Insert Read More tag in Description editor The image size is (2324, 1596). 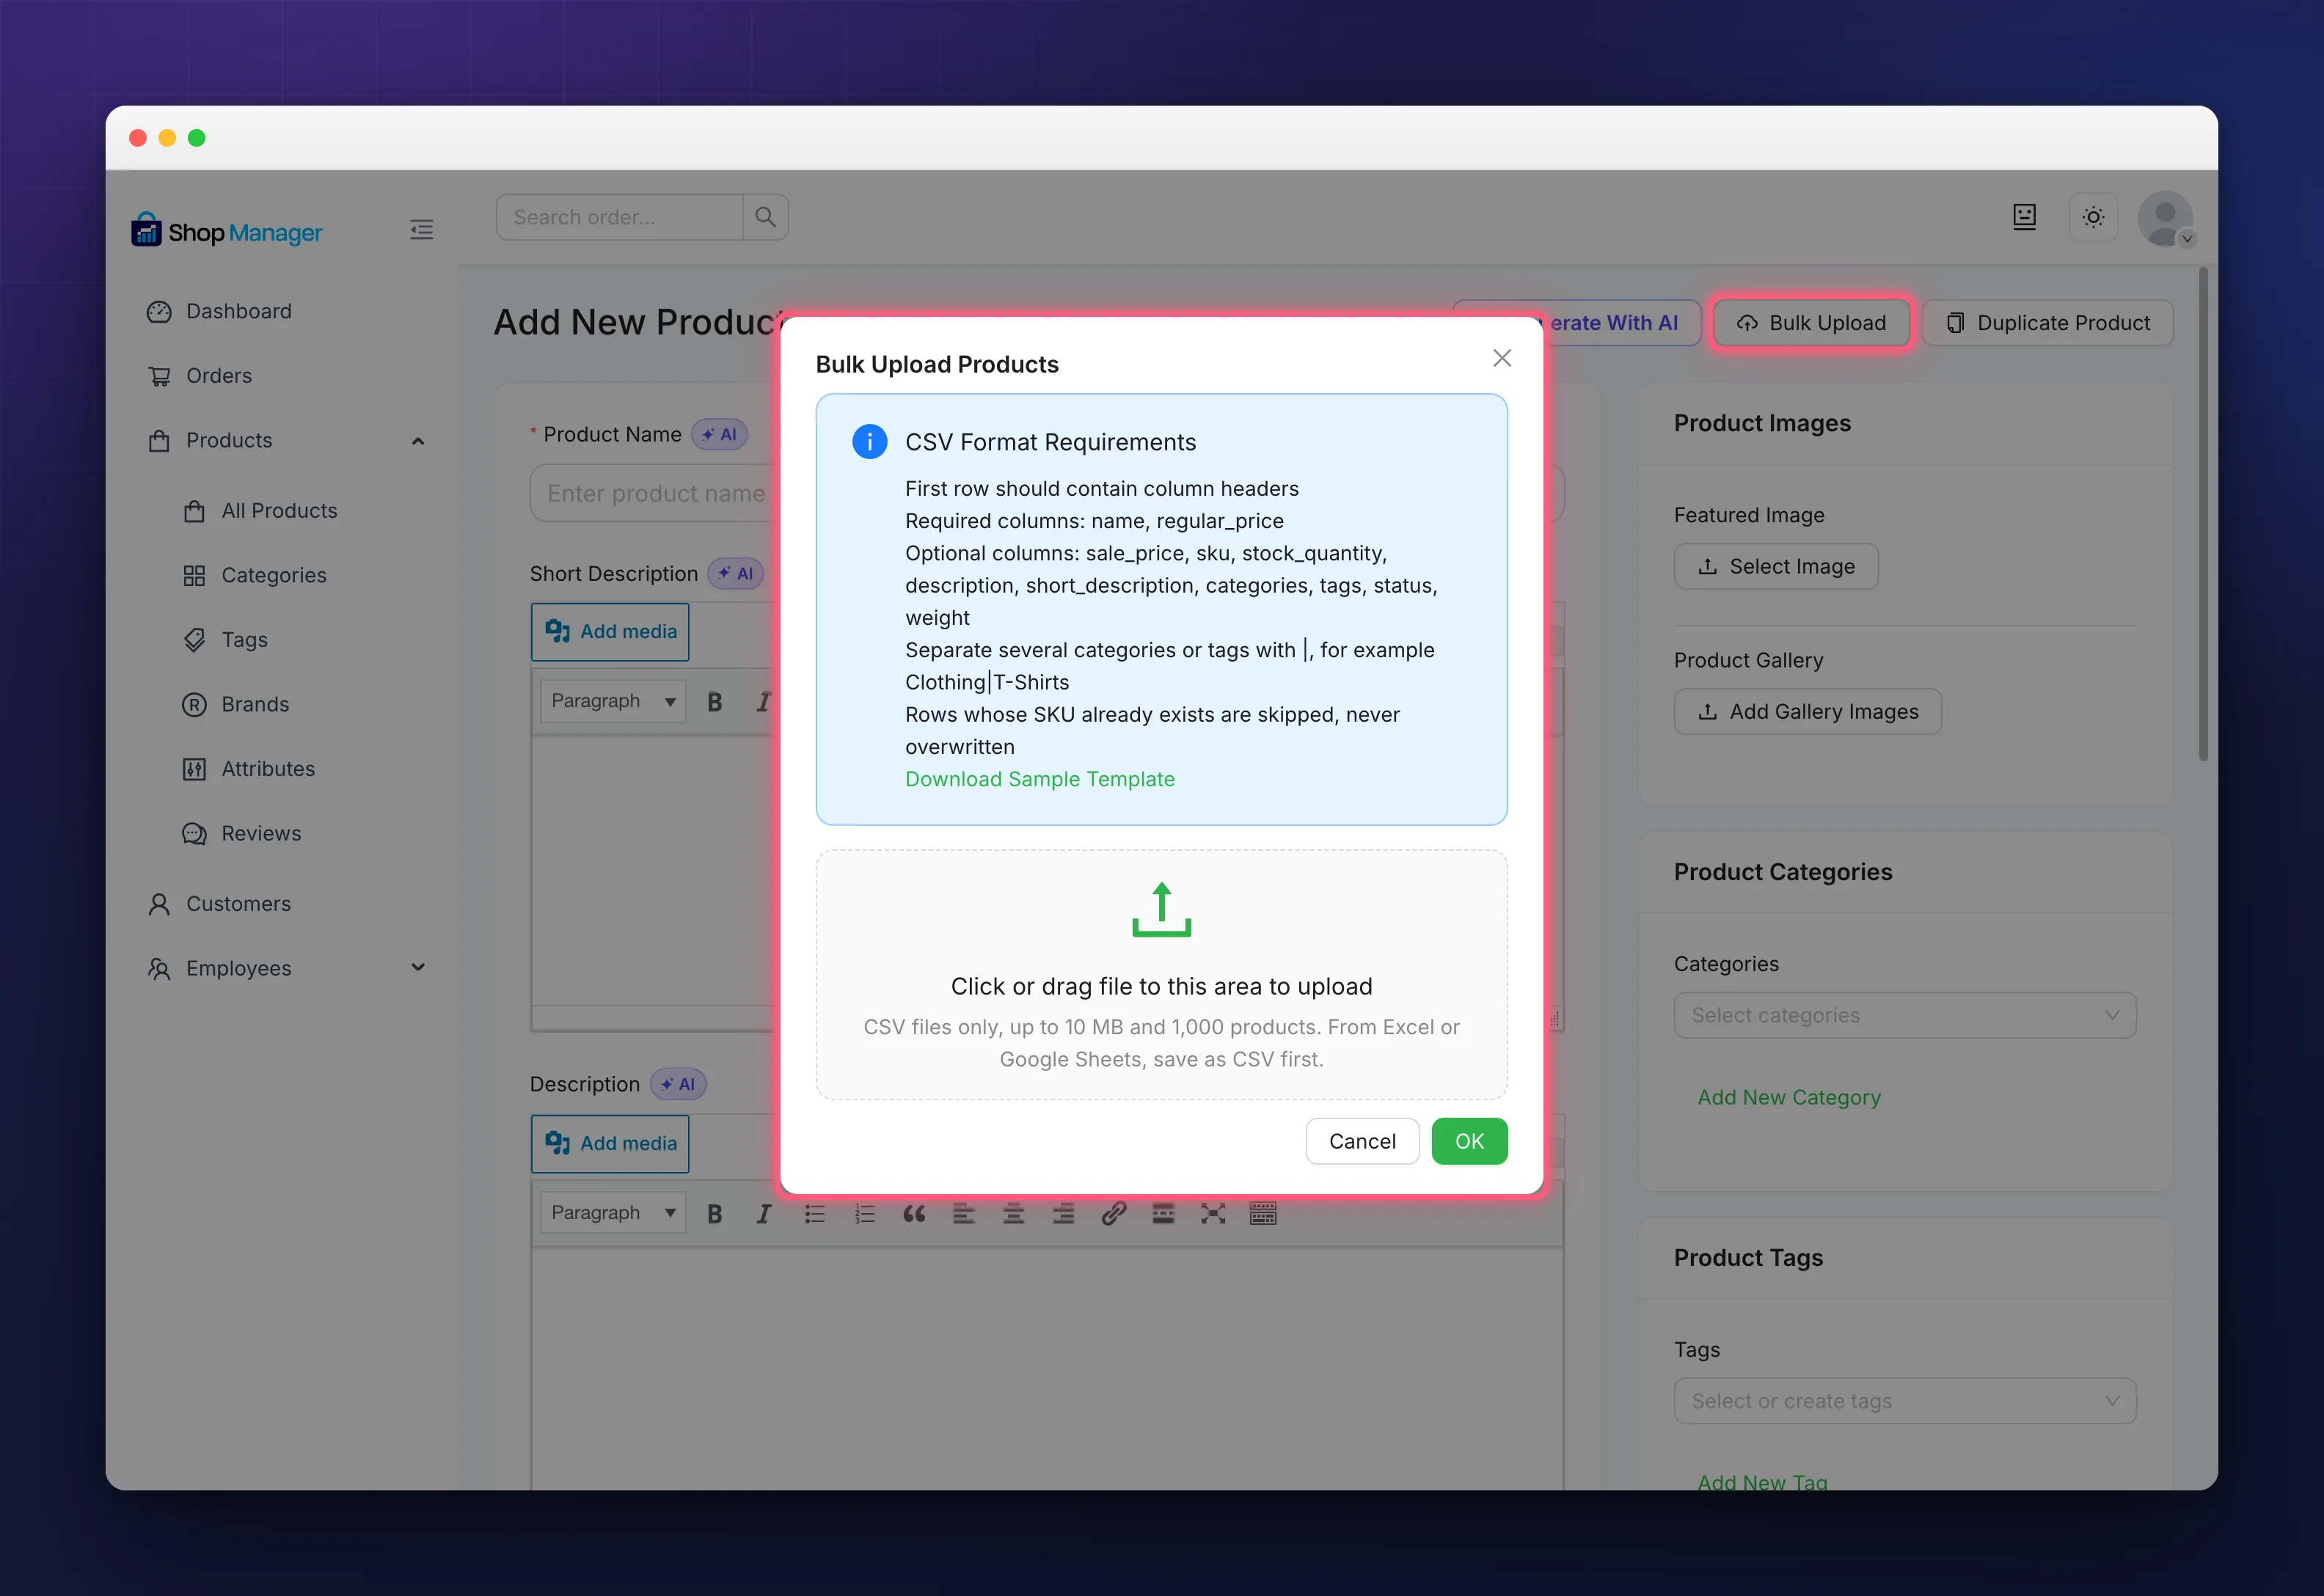coord(1163,1213)
